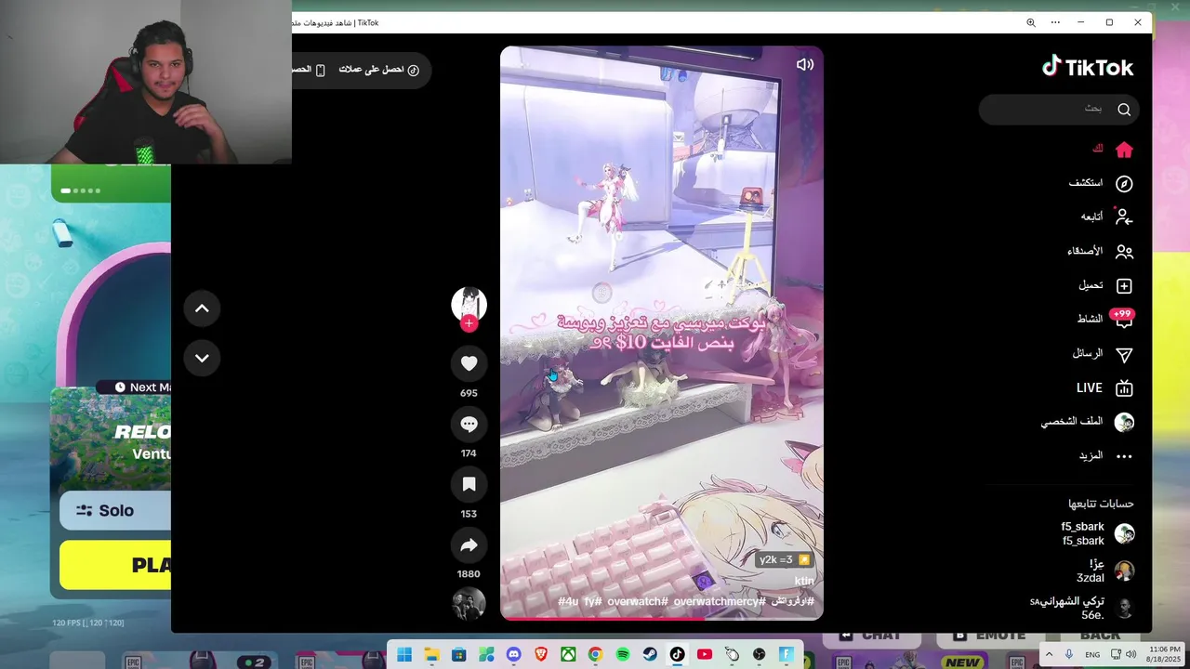The image size is (1190, 669).
Task: Open the Windows Start menu
Action: [x=403, y=654]
